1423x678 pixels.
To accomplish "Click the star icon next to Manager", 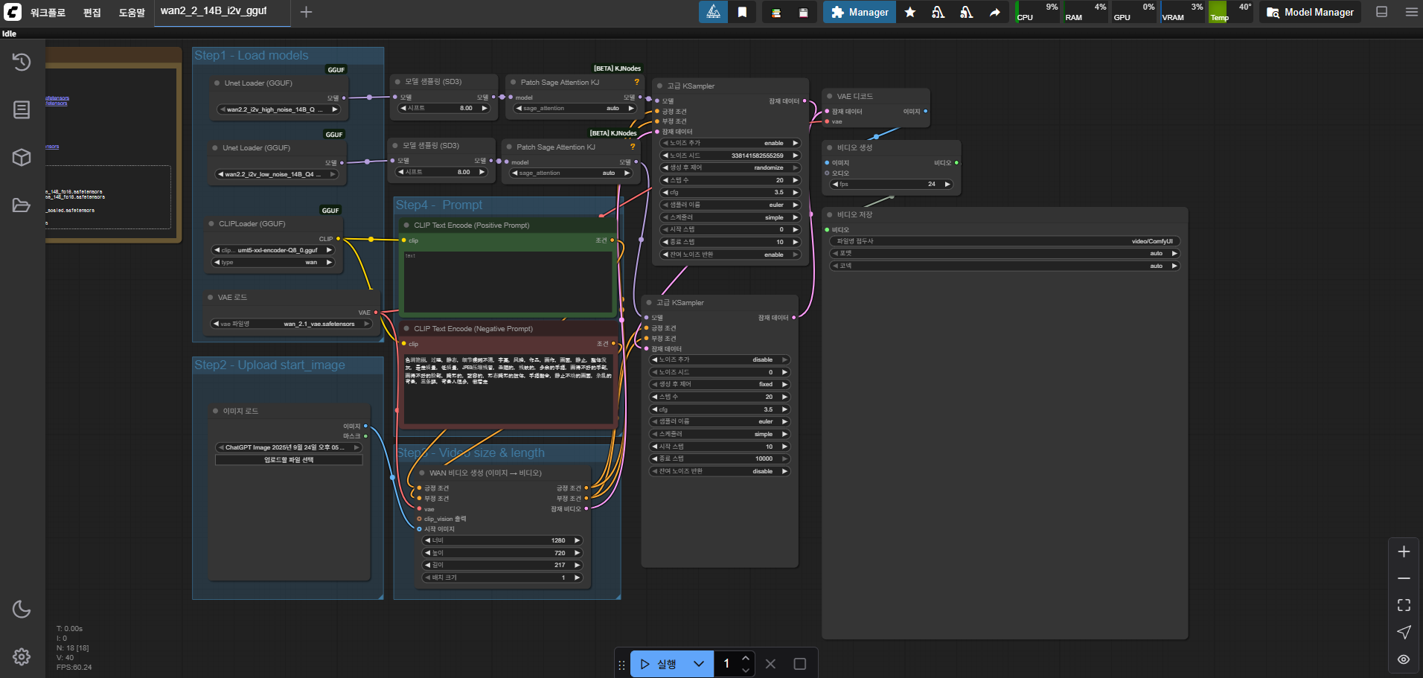I will (909, 13).
